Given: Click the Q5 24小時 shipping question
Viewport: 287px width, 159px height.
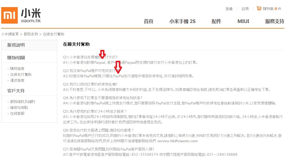Looking at the screenshot, I should tap(95, 111).
